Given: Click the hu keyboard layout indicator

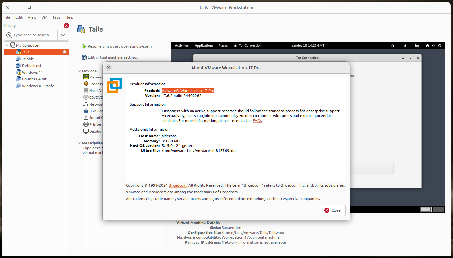Looking at the screenshot, I should click(417, 46).
